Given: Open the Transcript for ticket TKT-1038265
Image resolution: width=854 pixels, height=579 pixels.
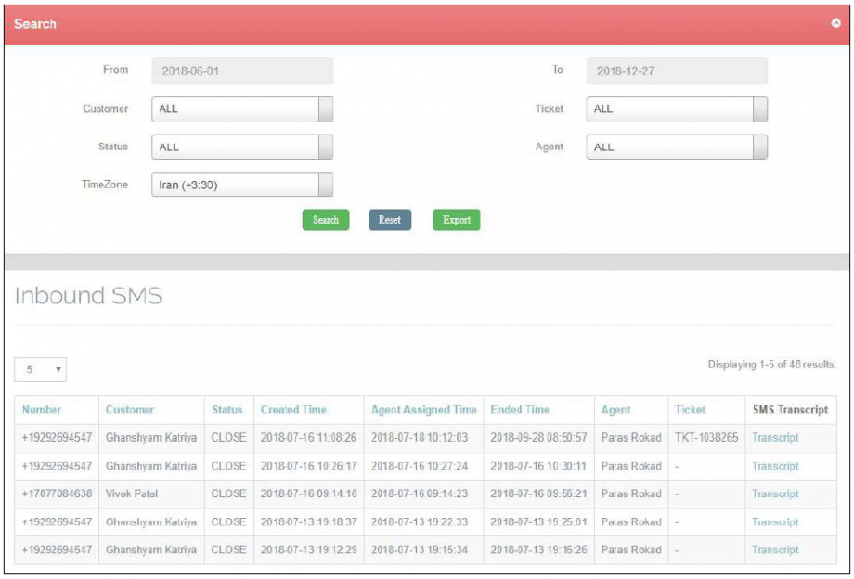Looking at the screenshot, I should pos(776,437).
